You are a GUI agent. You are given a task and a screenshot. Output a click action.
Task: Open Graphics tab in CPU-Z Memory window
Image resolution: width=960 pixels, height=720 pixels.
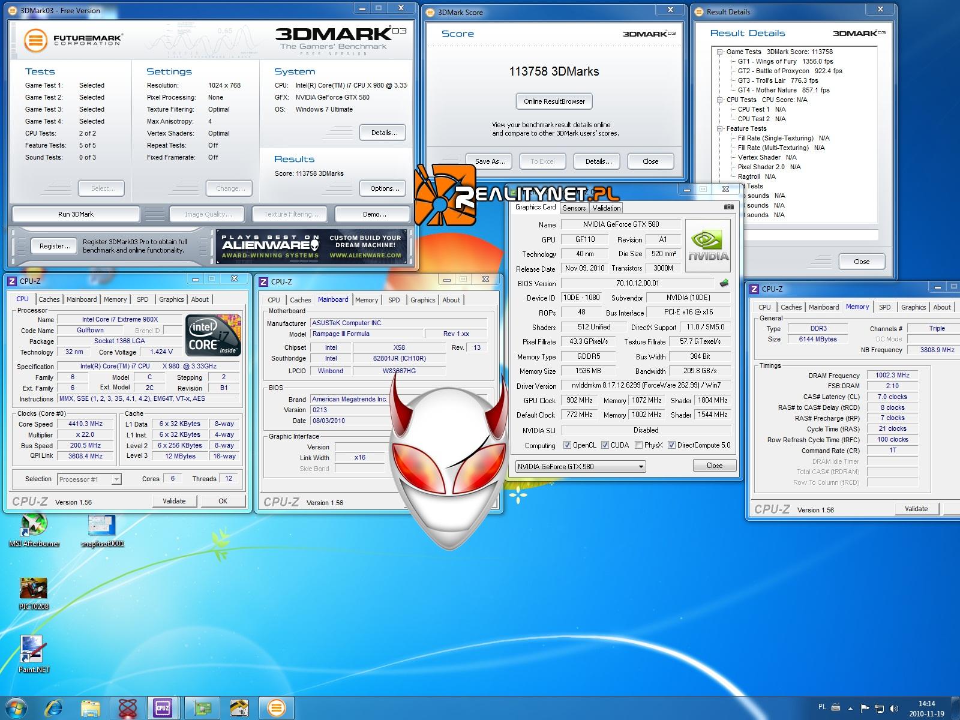(x=913, y=307)
